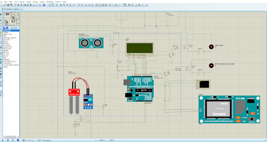
Task: Click the schematic overview thumbnail
Action: [11, 19]
